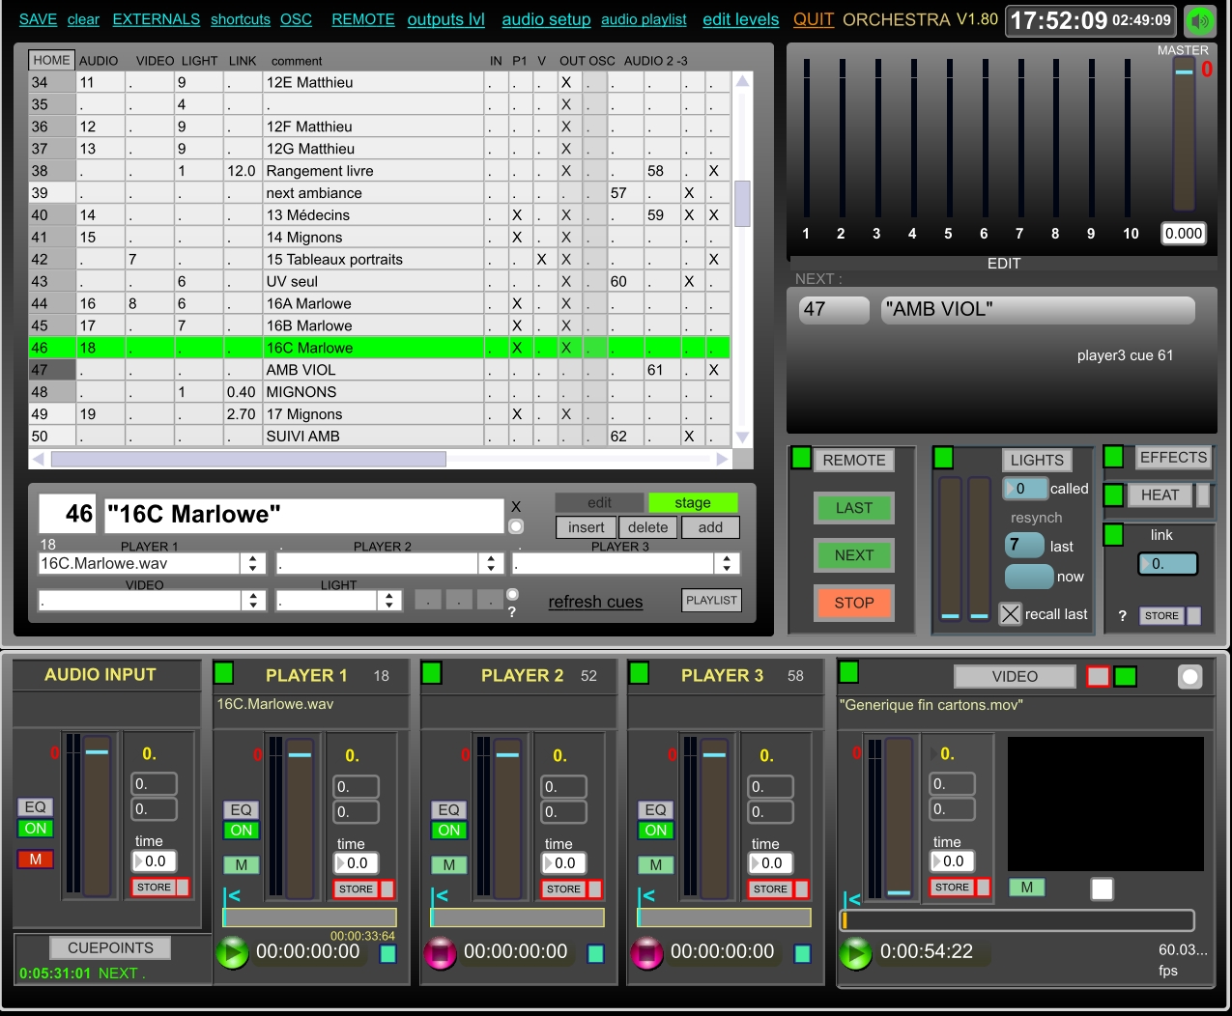Click the Player 3 cyan loop square
Viewport: 1232px width, 1016px height.
point(802,953)
